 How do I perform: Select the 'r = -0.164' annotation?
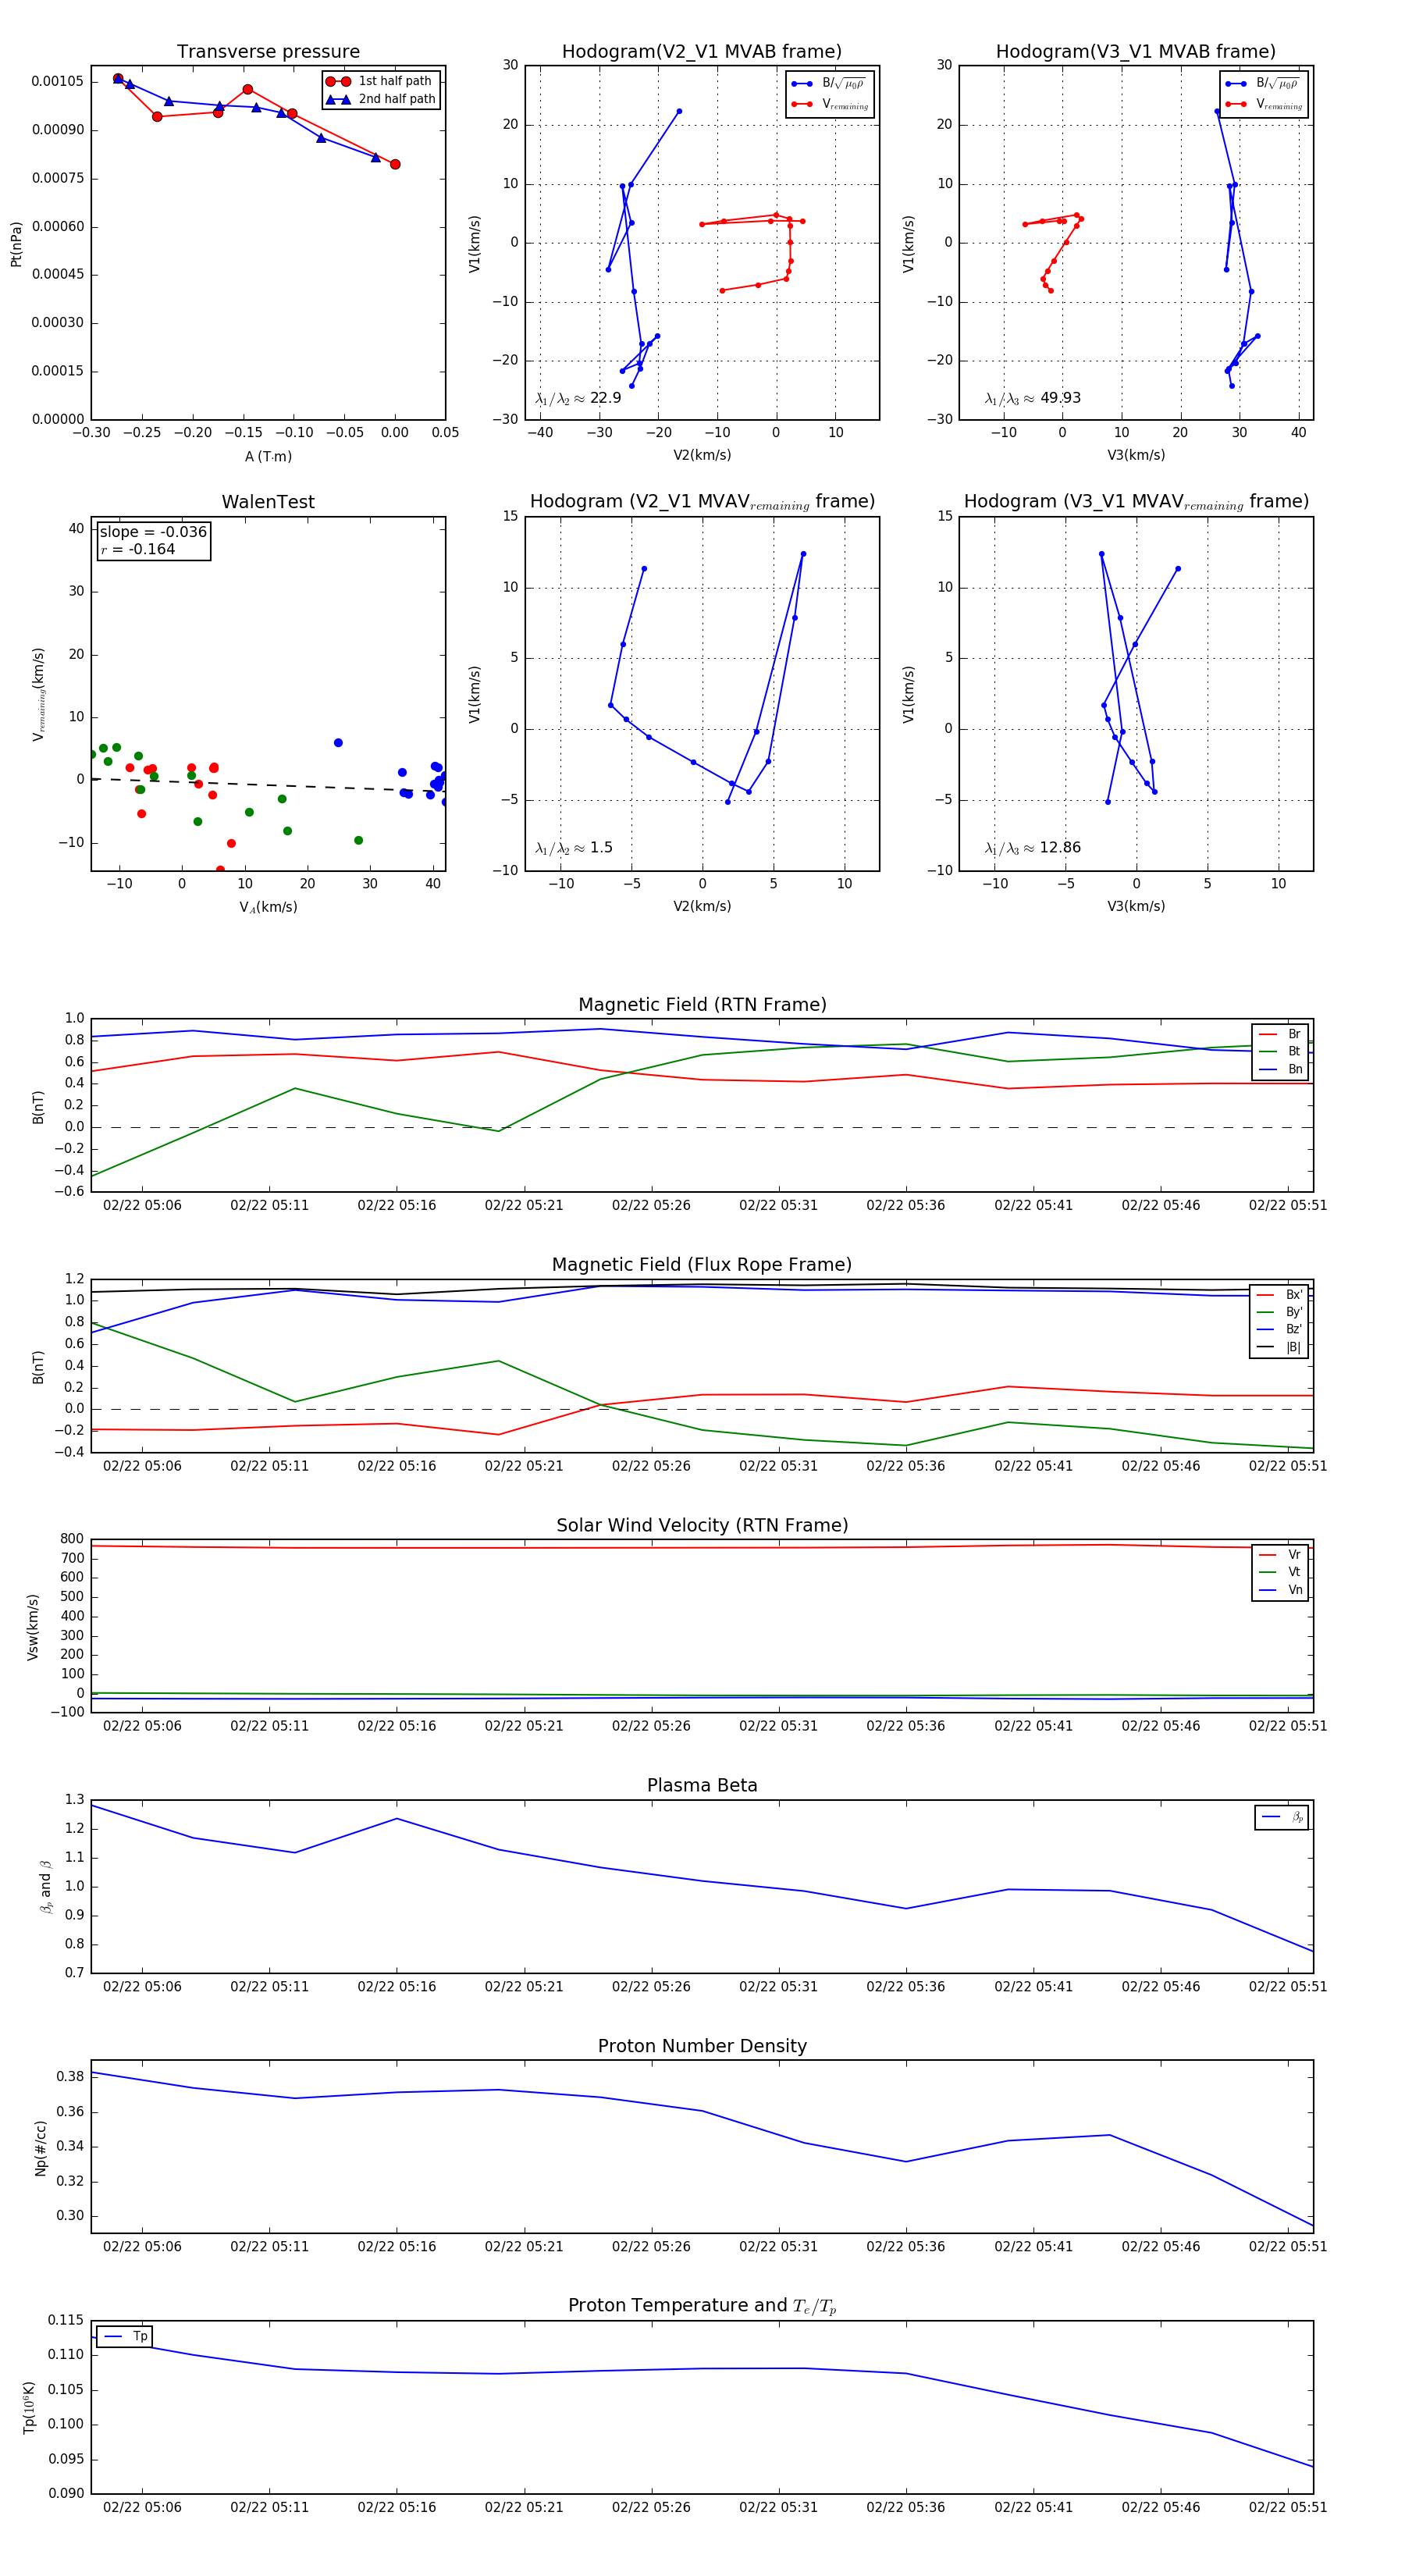pyautogui.click(x=137, y=549)
